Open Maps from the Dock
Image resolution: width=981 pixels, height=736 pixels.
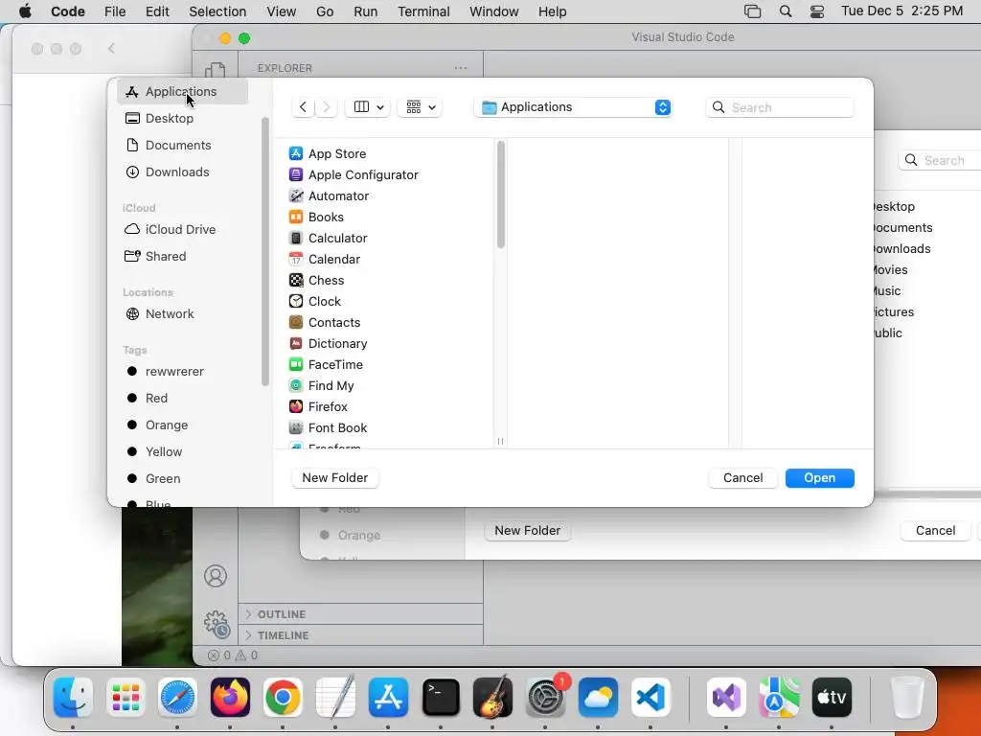(778, 698)
